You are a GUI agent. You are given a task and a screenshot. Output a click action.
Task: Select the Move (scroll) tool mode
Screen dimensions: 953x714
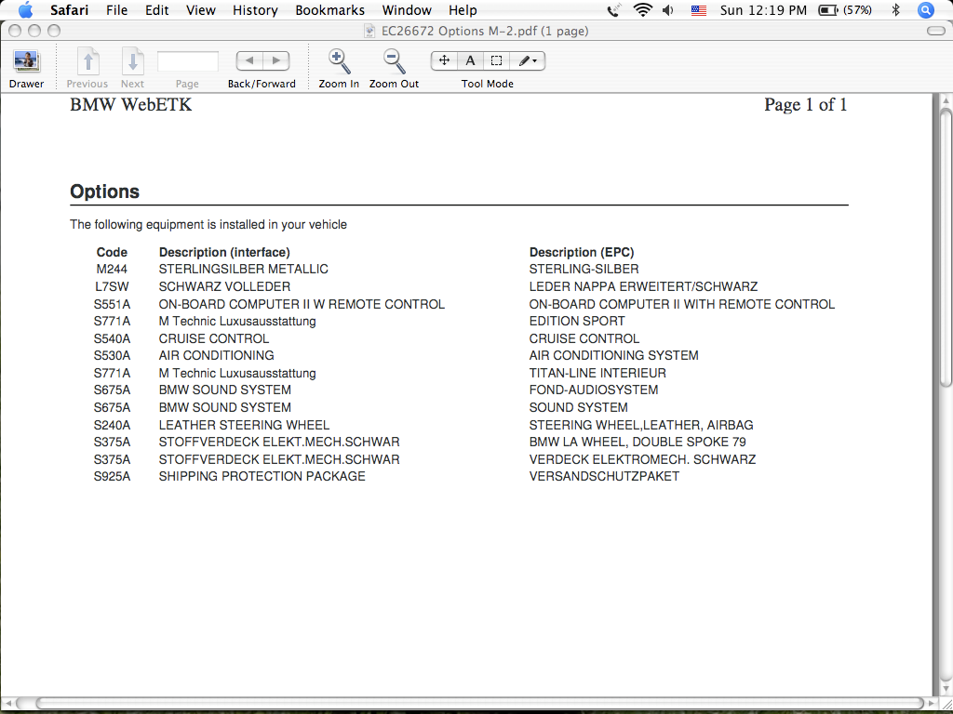[x=444, y=60]
